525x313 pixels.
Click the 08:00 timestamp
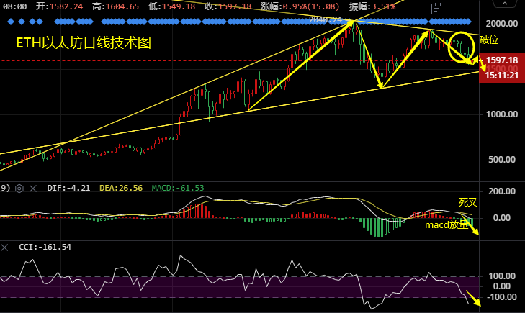pos(14,6)
